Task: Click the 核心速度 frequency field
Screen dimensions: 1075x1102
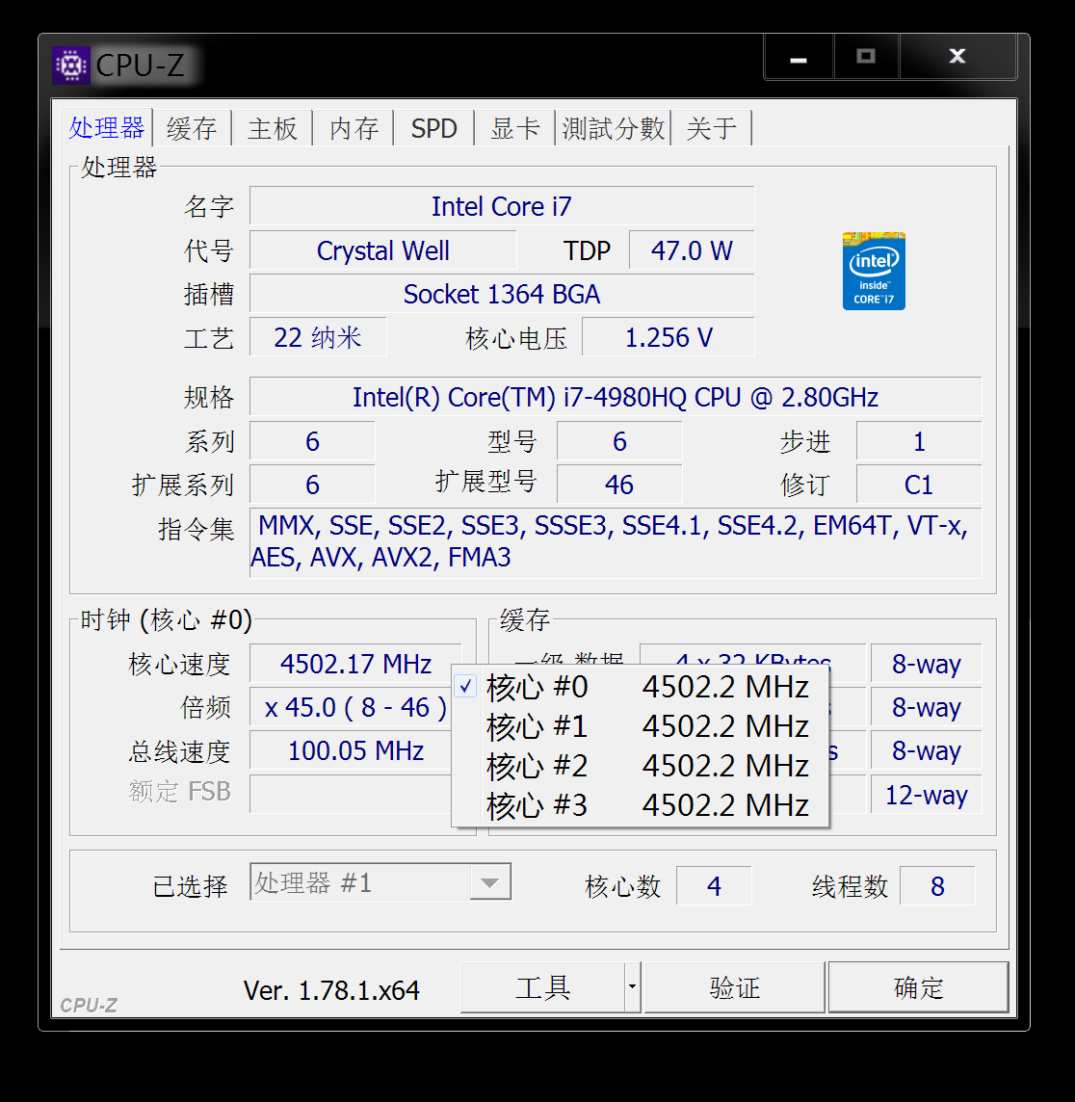Action: point(354,664)
